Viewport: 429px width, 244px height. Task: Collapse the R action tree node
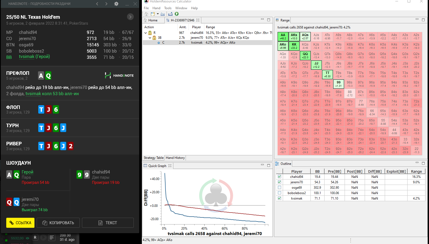tap(145, 33)
